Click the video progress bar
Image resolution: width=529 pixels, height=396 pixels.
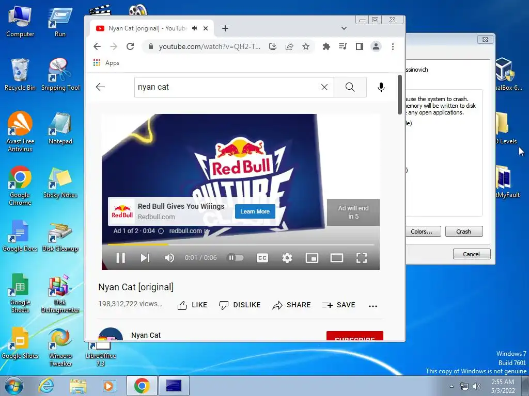click(241, 244)
